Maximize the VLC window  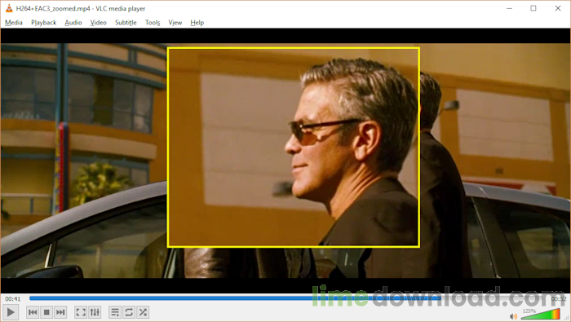click(533, 8)
